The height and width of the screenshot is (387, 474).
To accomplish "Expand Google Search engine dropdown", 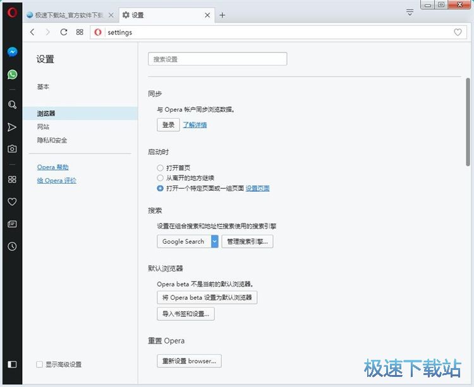I will pyautogui.click(x=215, y=242).
